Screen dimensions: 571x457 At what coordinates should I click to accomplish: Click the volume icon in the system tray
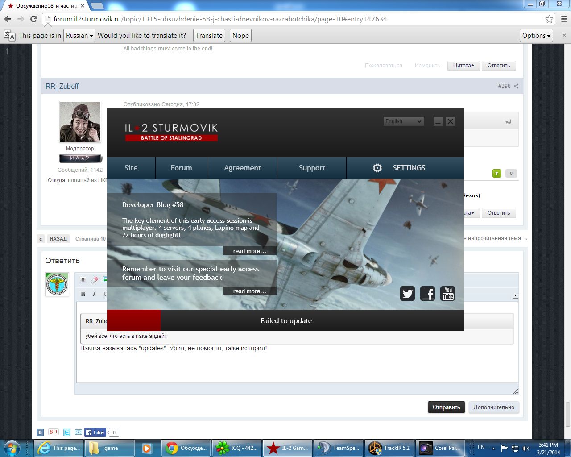tap(526, 448)
